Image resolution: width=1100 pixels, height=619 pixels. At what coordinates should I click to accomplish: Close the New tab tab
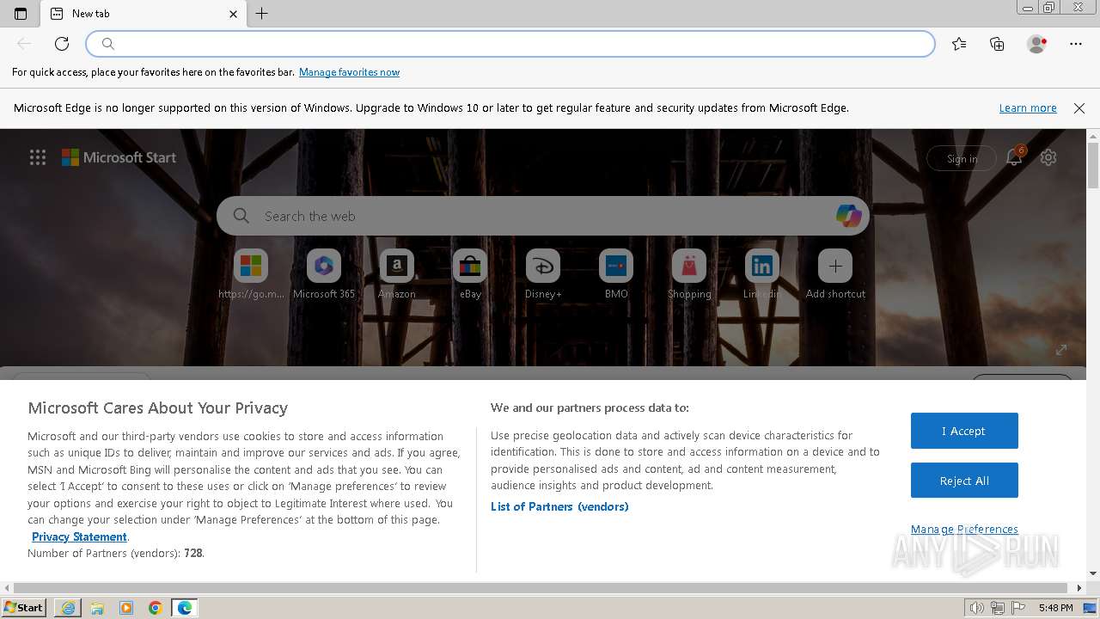click(233, 14)
